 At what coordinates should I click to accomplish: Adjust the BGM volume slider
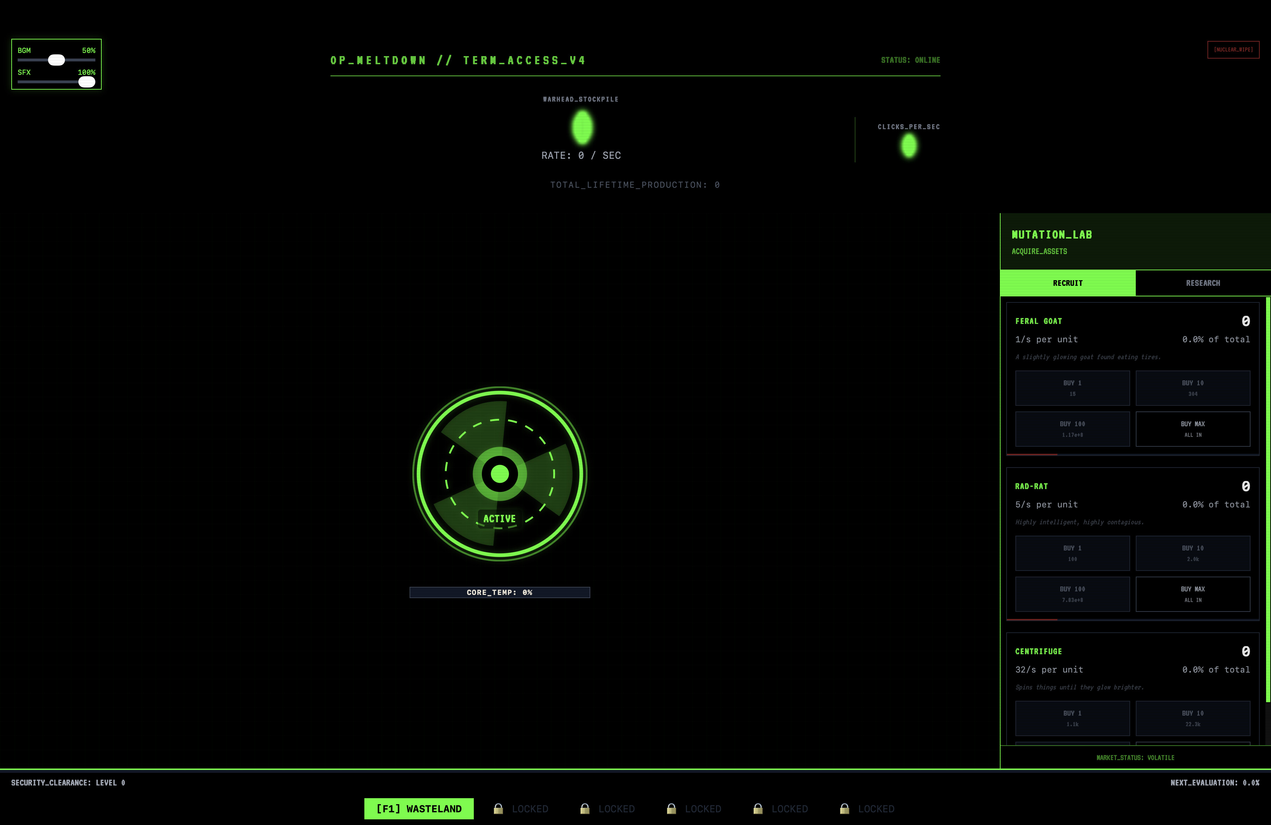(x=55, y=60)
